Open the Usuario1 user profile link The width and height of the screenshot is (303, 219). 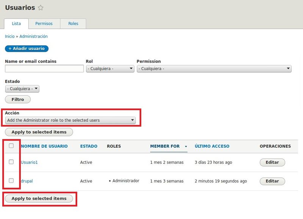(29, 162)
